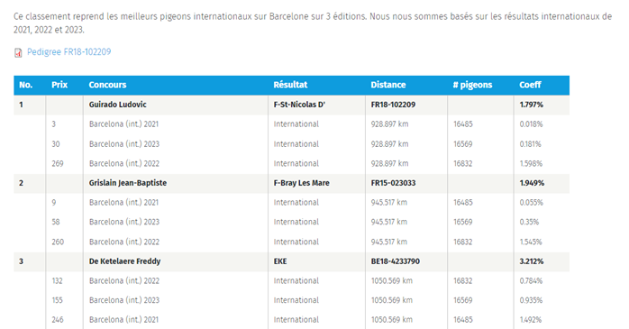
Task: Click the 1.797% coefficient cell
Action: coord(531,105)
